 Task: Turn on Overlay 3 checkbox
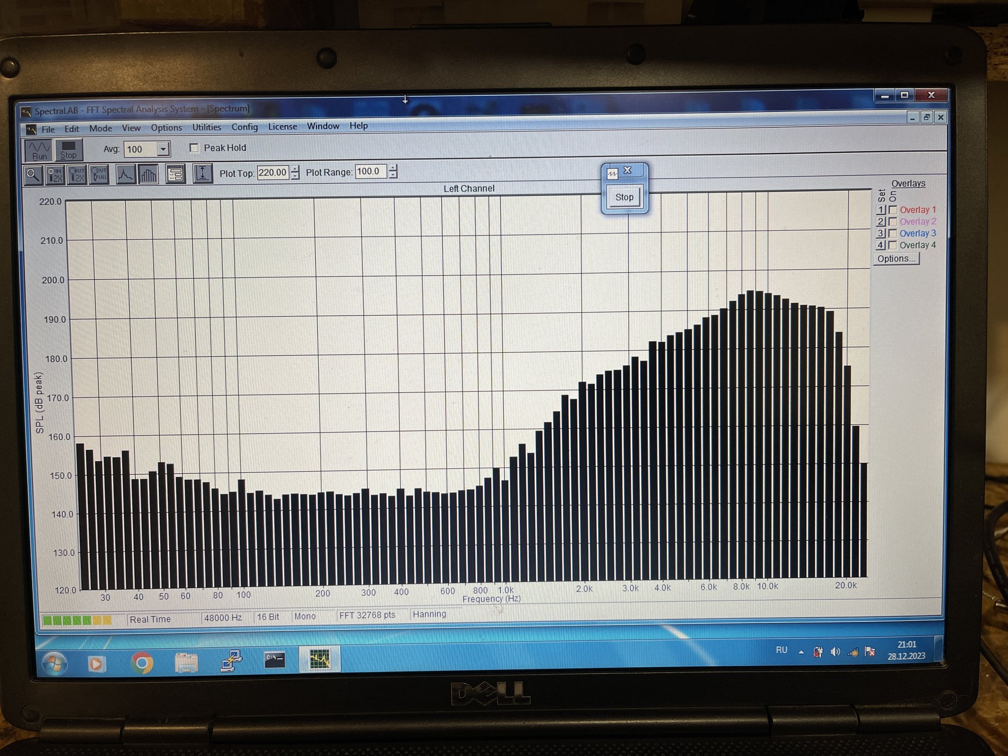coord(893,233)
